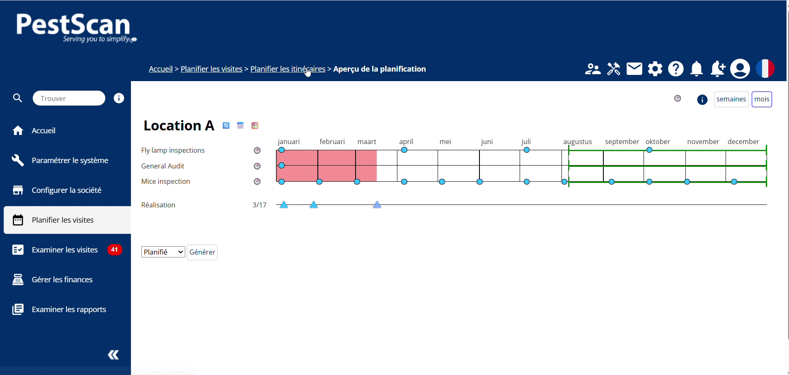
Task: Select Mice inspection marker in december
Action: [734, 182]
